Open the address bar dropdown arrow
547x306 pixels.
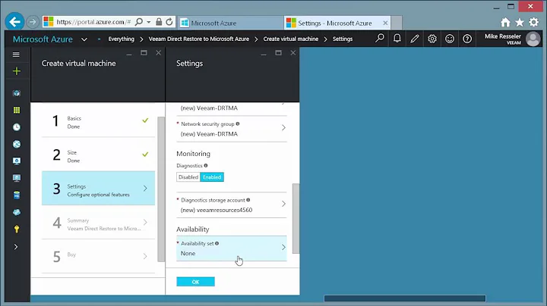pos(149,22)
